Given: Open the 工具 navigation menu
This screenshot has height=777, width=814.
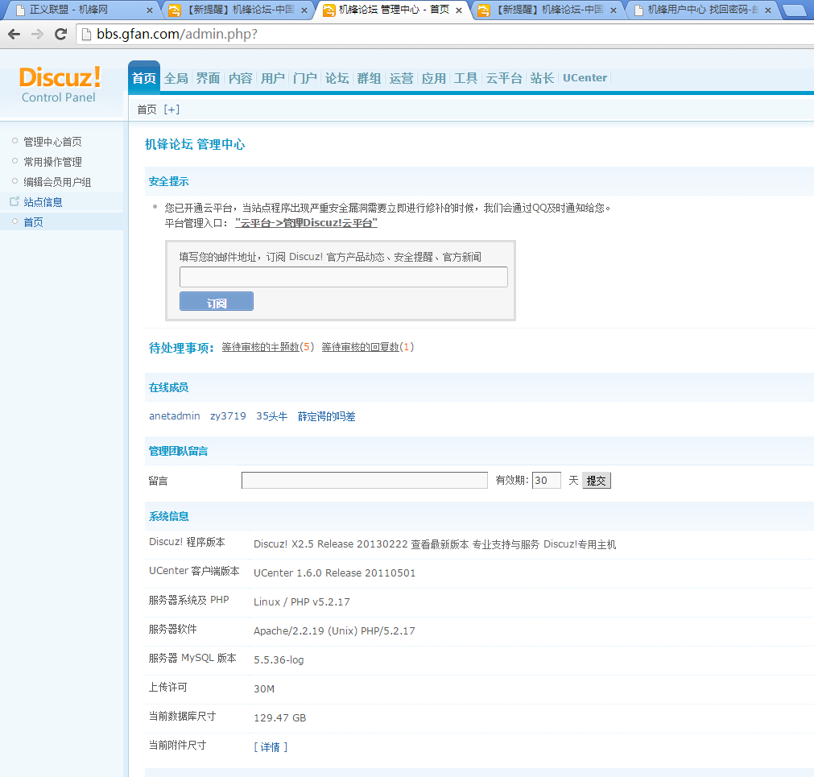Looking at the screenshot, I should [x=465, y=78].
